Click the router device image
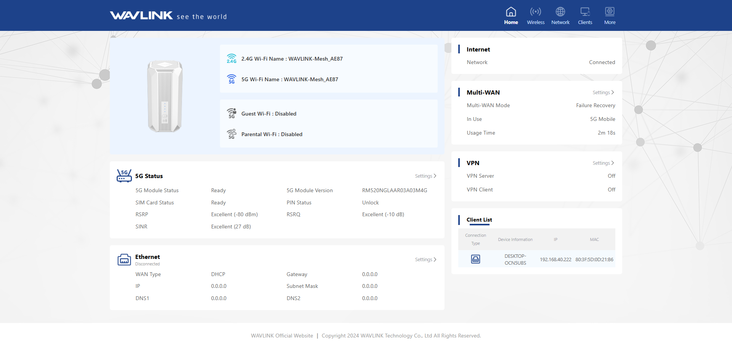 click(x=165, y=96)
